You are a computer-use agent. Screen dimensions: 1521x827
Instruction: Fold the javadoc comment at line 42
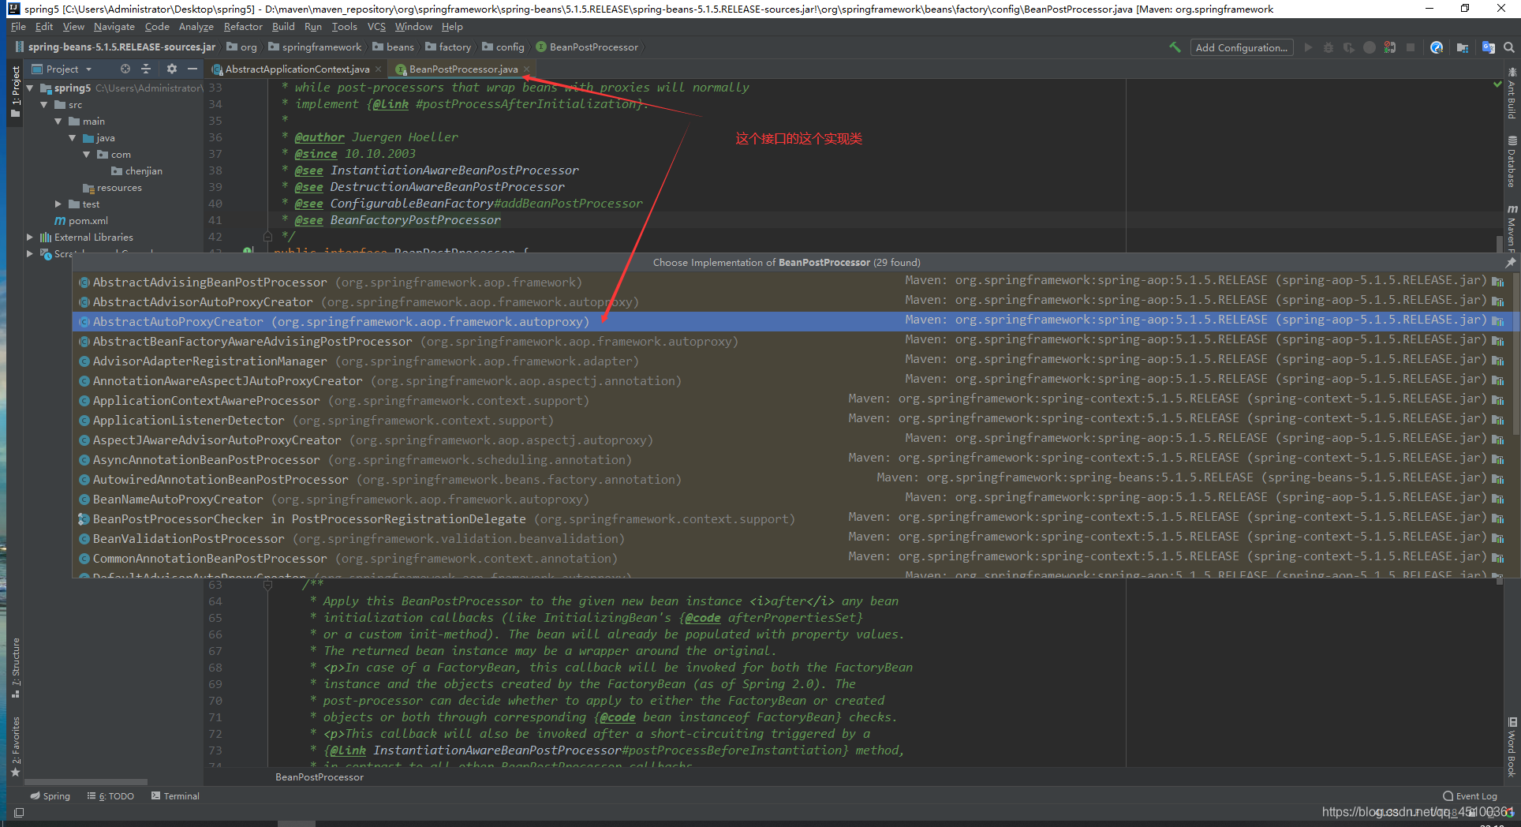pyautogui.click(x=267, y=237)
